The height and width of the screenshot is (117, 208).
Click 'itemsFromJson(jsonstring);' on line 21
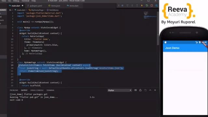[43, 71]
